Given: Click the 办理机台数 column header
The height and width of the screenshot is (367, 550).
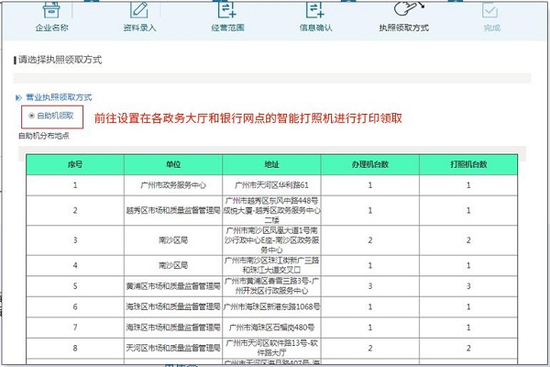Looking at the screenshot, I should (370, 164).
